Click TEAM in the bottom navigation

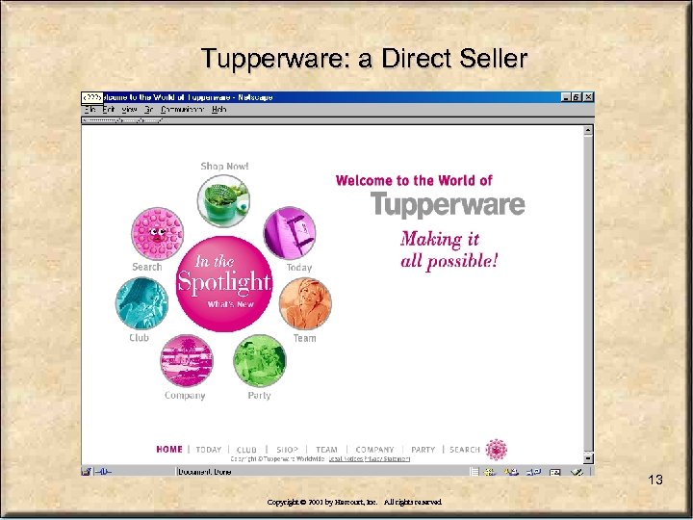click(326, 450)
